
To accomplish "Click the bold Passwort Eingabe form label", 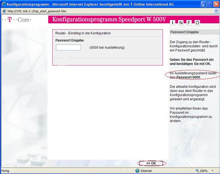I will [x=69, y=40].
